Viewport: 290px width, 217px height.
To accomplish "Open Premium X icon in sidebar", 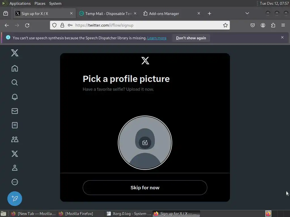I will tap(15, 153).
